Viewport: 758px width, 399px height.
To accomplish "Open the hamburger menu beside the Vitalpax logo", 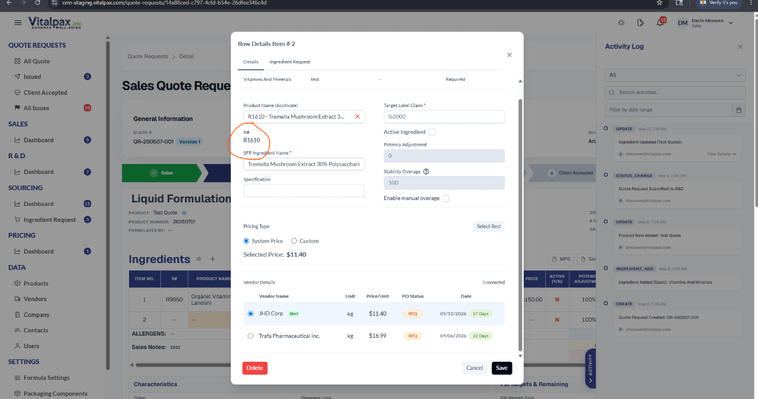I will coord(18,23).
